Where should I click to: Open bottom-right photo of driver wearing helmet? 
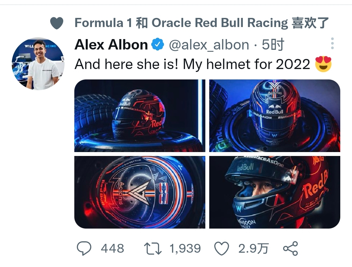tap(274, 192)
